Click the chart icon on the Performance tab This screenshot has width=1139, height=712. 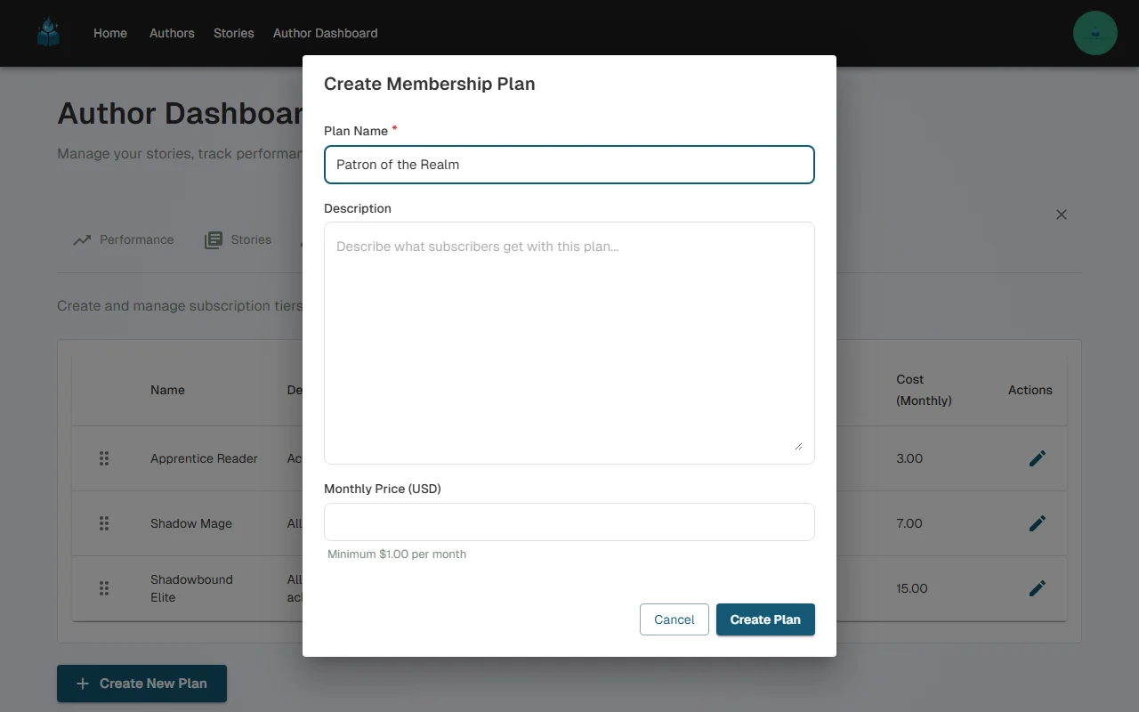click(x=82, y=239)
